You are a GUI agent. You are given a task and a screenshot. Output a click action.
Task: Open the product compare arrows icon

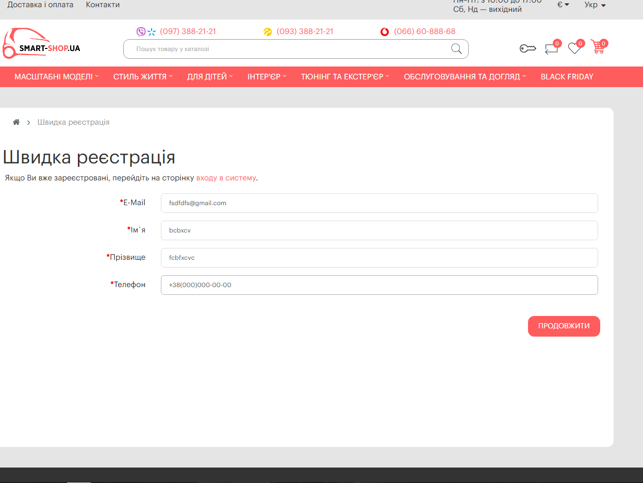click(551, 49)
